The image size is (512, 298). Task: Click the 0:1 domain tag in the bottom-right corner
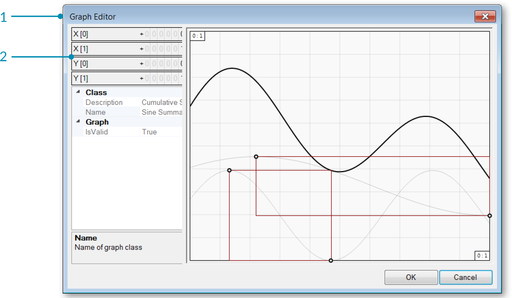482,256
